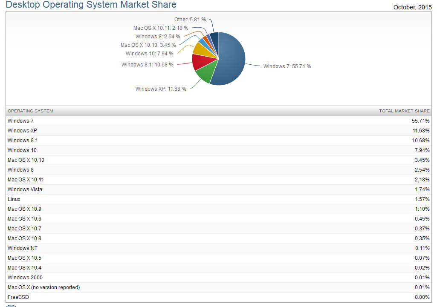The height and width of the screenshot is (307, 437).
Task: Click the 2.18% market share value
Action: (x=422, y=180)
